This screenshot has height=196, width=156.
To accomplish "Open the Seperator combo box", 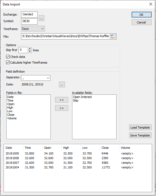I will 36,78.
